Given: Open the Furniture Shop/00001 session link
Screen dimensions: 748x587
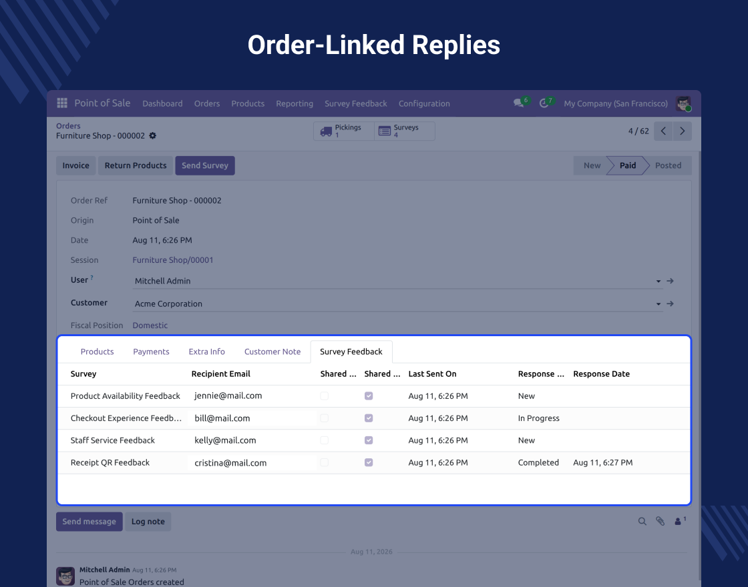Looking at the screenshot, I should point(173,260).
